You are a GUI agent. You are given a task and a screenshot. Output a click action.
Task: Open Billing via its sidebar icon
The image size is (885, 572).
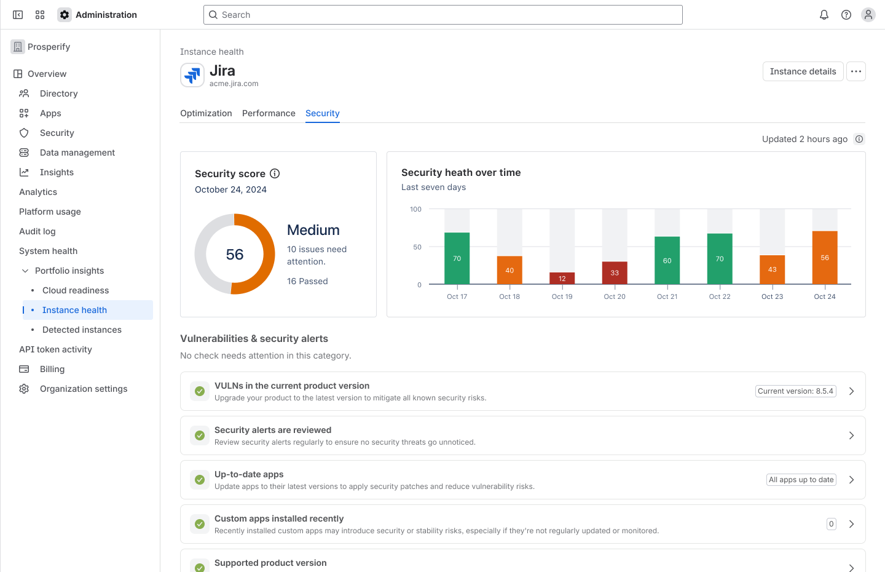[23, 368]
